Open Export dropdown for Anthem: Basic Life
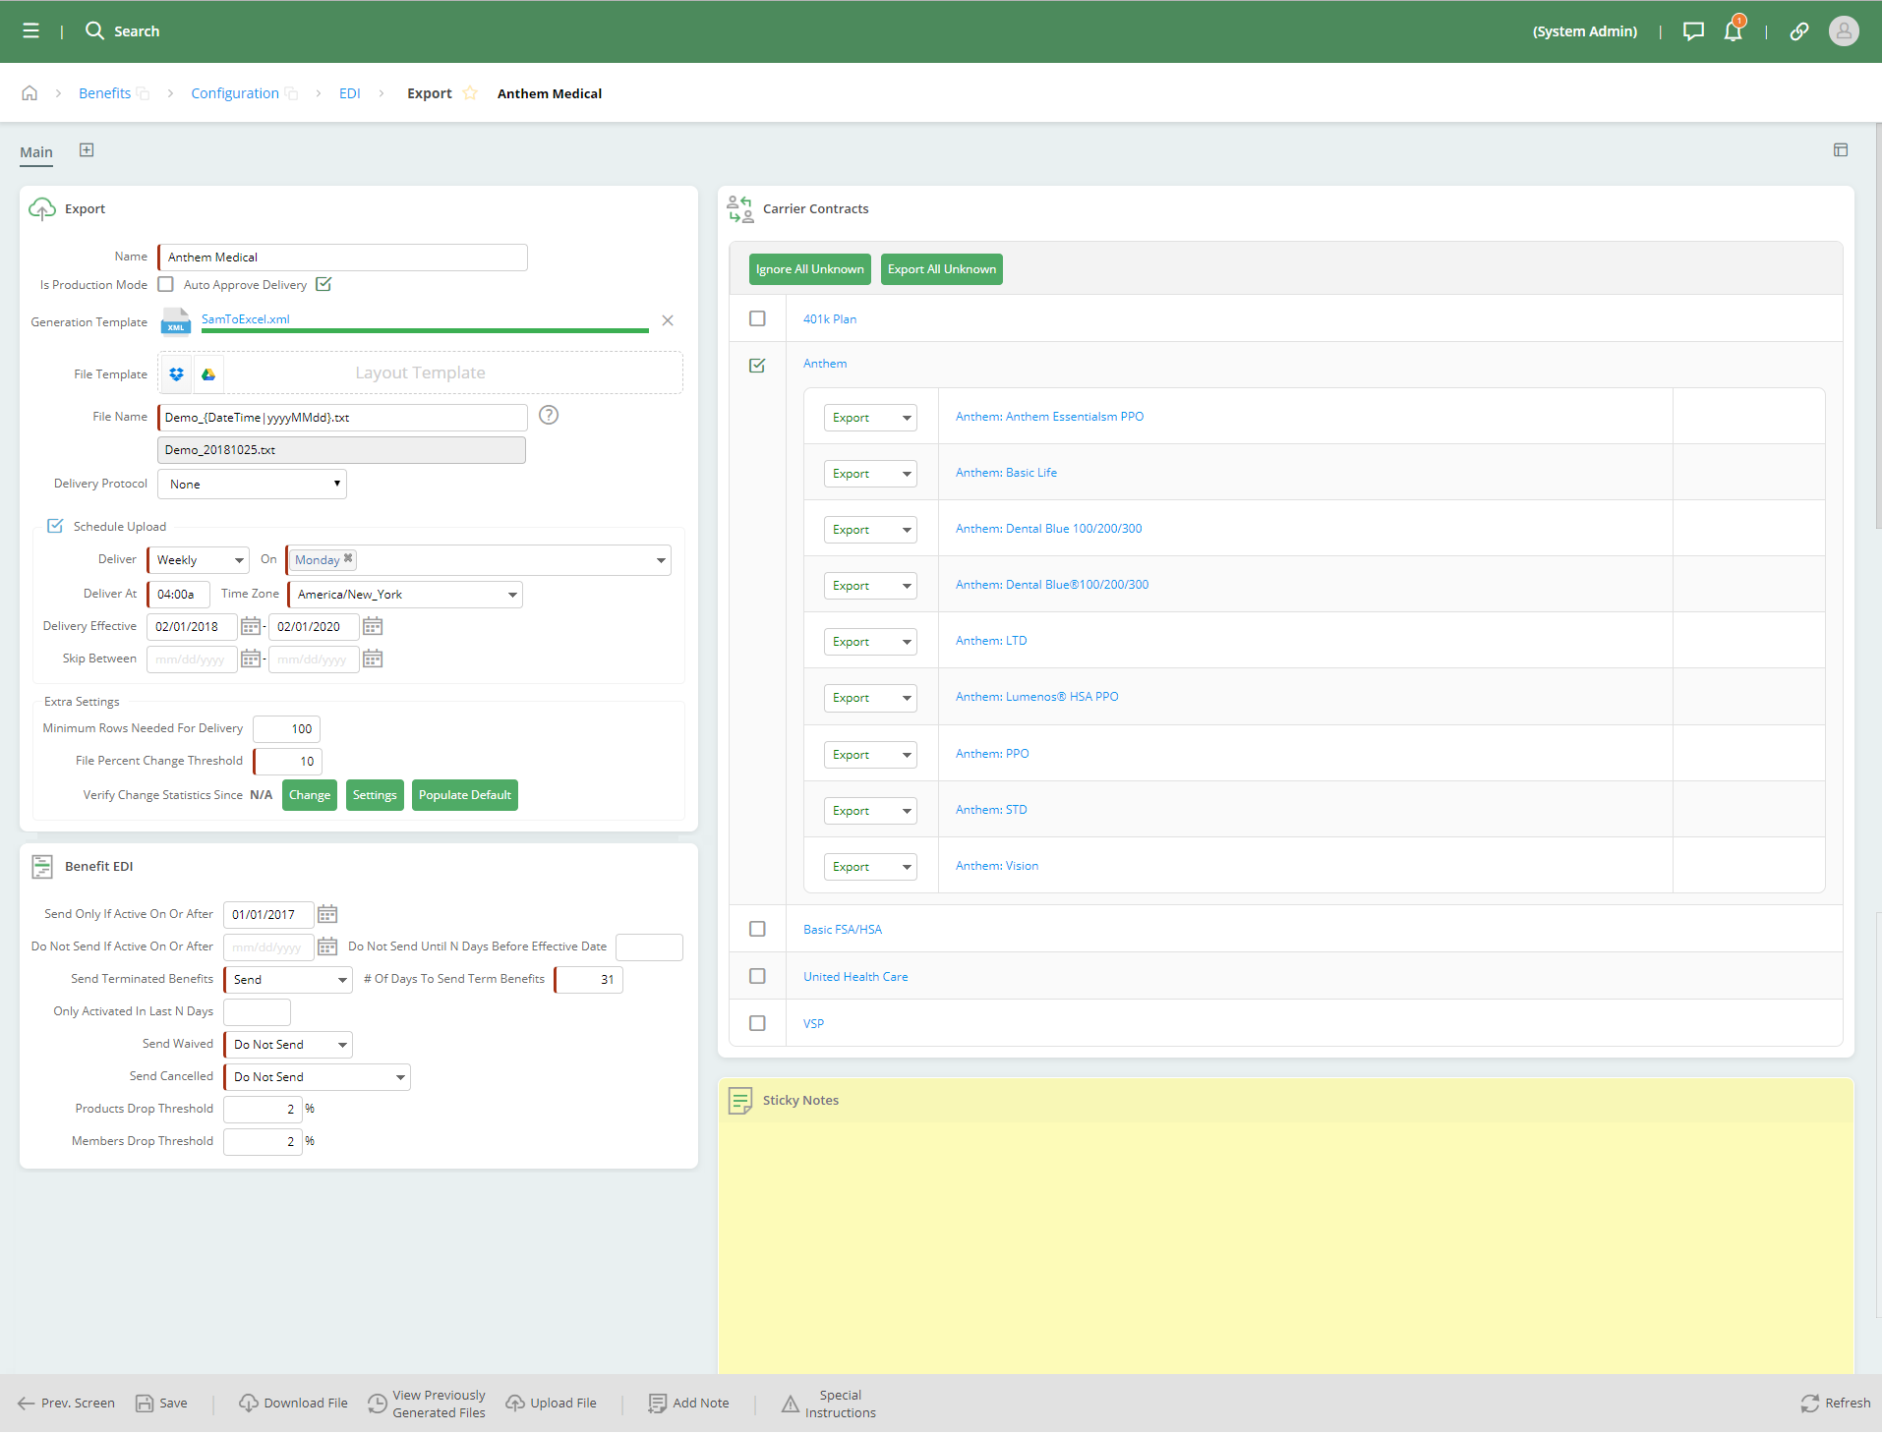Image resolution: width=1882 pixels, height=1433 pixels. click(870, 474)
